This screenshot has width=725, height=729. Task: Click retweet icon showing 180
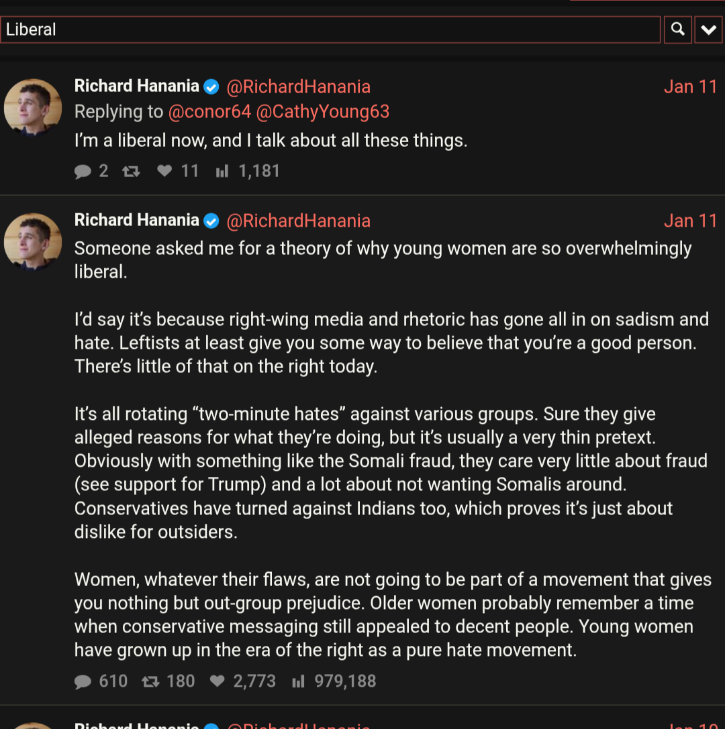coord(150,682)
